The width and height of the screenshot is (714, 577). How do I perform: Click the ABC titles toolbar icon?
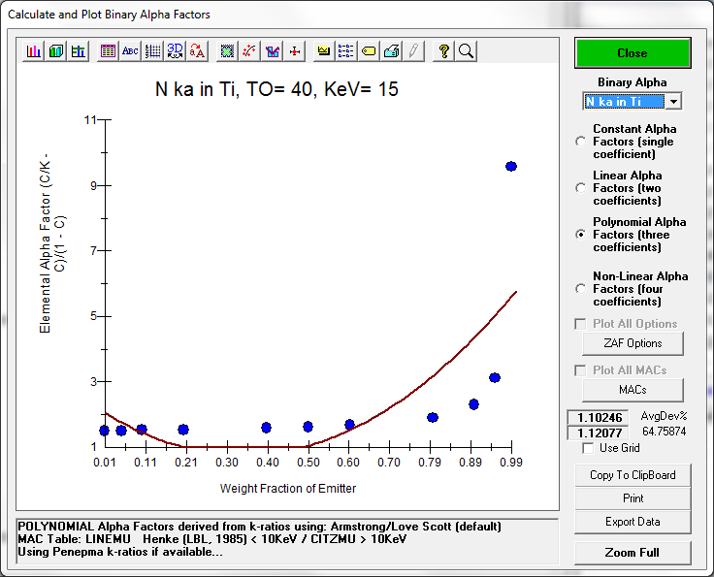click(x=130, y=51)
